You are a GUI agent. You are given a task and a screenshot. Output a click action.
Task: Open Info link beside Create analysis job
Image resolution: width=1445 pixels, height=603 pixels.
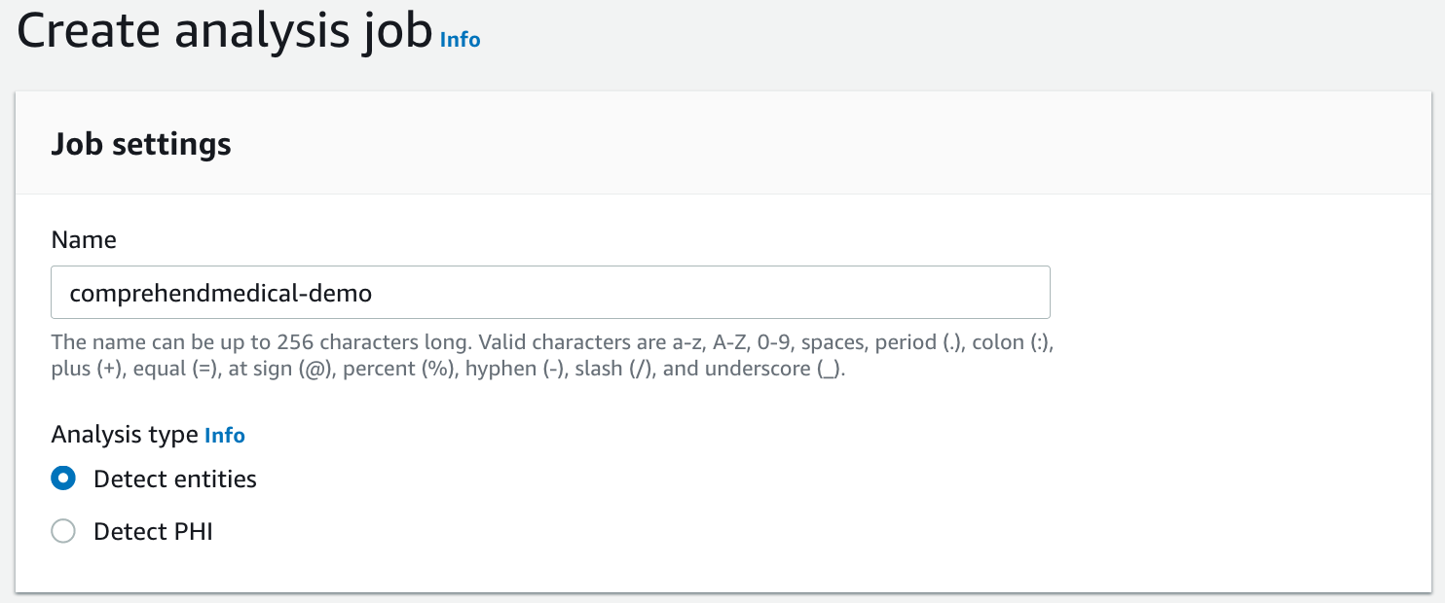click(x=460, y=39)
